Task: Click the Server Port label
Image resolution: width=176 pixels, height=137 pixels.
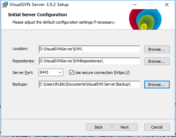Action: pyautogui.click(x=23, y=73)
